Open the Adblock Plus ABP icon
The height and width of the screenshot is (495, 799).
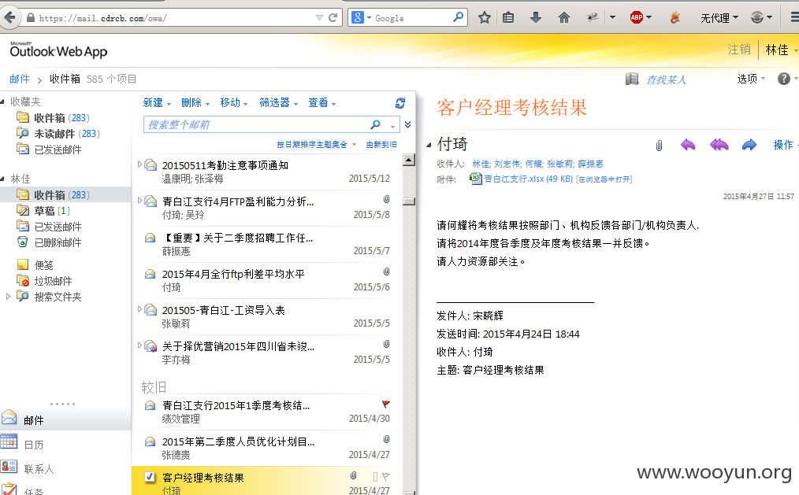tap(637, 18)
